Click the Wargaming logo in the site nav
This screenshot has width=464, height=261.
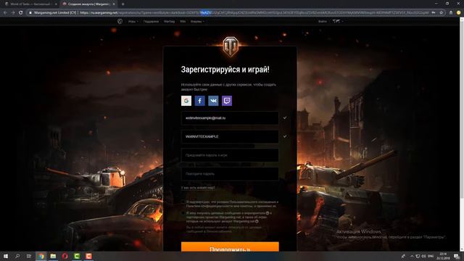tap(120, 21)
